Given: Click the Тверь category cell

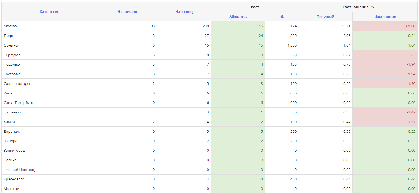Looking at the screenshot, I should [x=9, y=36].
